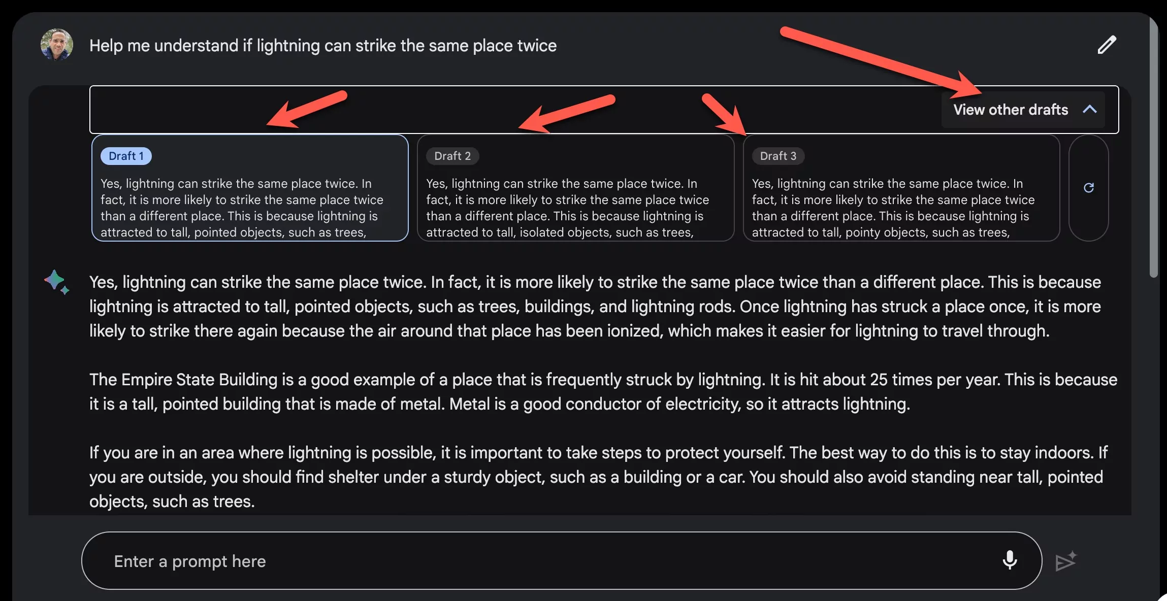Click the lightning prompt question text
Screen dimensions: 1167x601
click(323, 46)
